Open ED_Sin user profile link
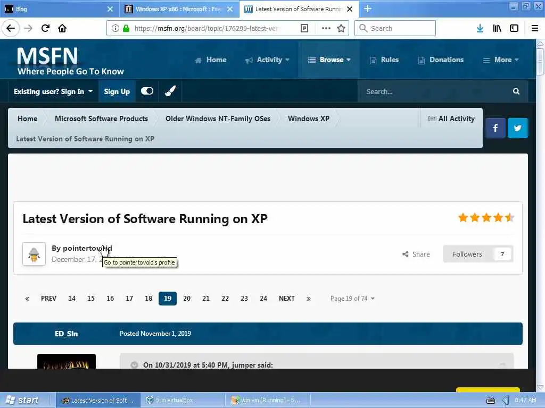Viewport: 545px width, 408px height. tap(66, 334)
